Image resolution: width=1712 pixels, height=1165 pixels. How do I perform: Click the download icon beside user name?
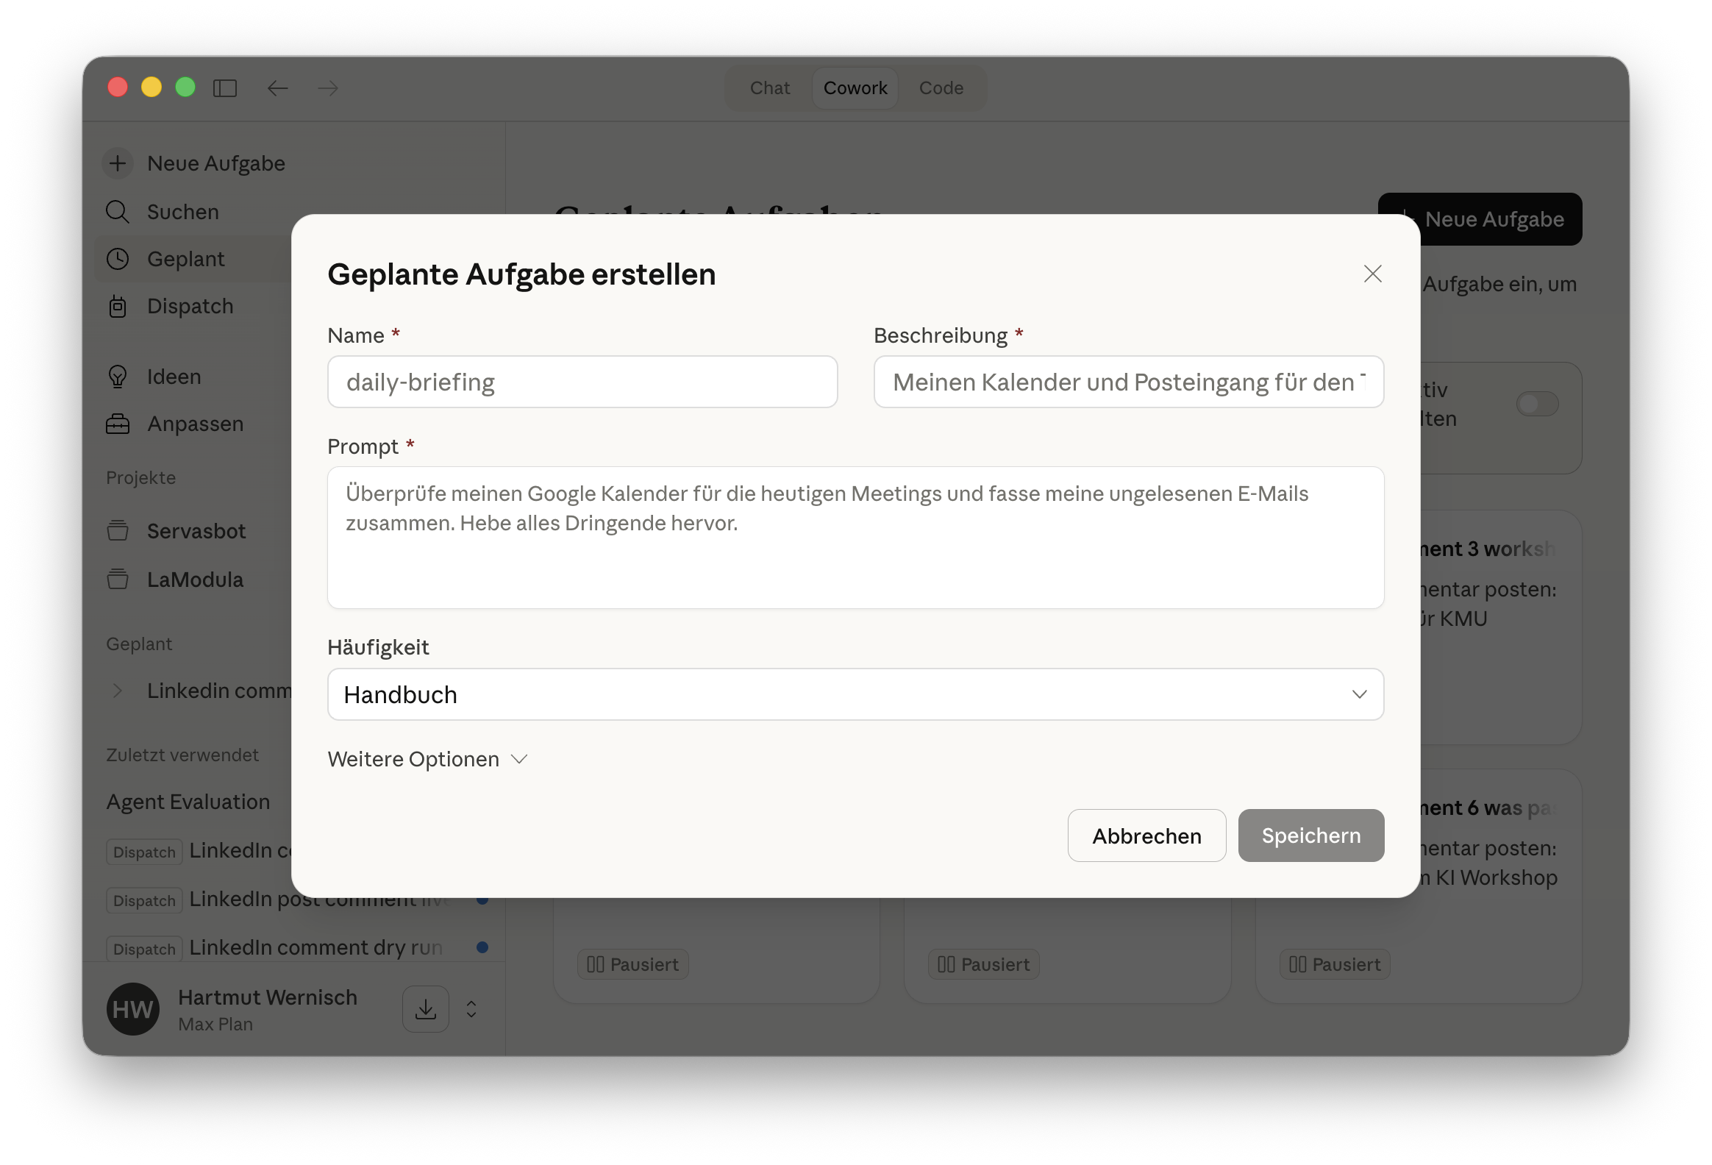coord(425,1009)
